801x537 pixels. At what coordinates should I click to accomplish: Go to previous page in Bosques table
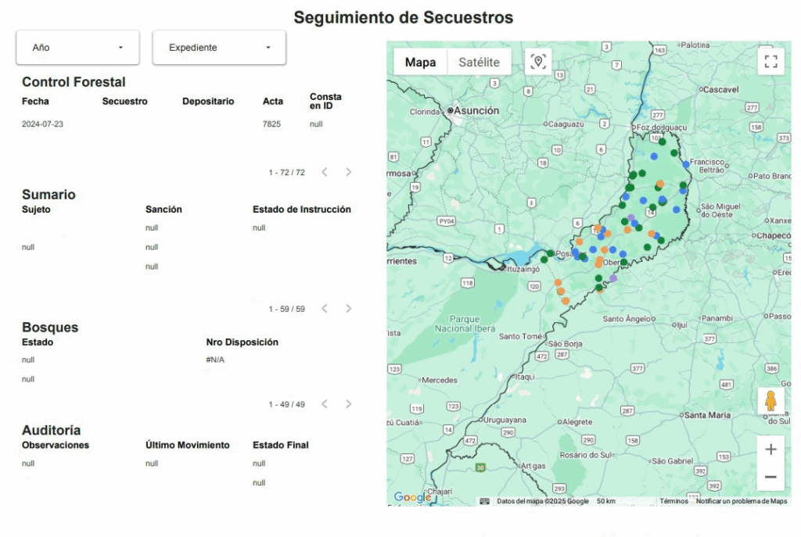click(325, 404)
